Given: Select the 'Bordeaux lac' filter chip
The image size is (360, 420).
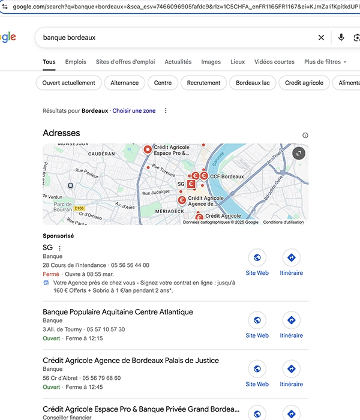Looking at the screenshot, I should [253, 83].
